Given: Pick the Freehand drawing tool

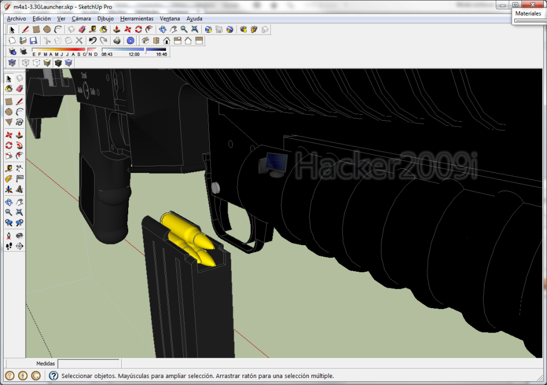Looking at the screenshot, I should 20,122.
